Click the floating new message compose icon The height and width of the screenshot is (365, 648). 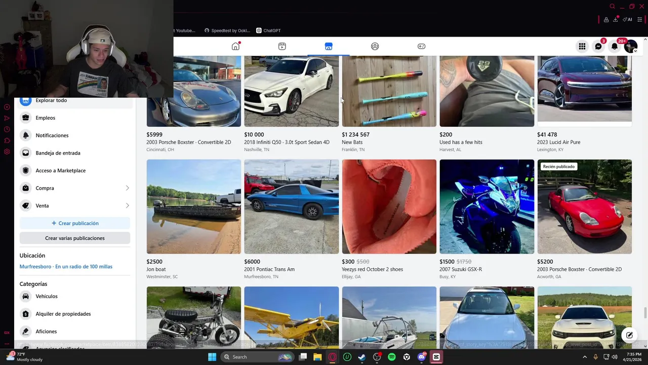(x=629, y=335)
